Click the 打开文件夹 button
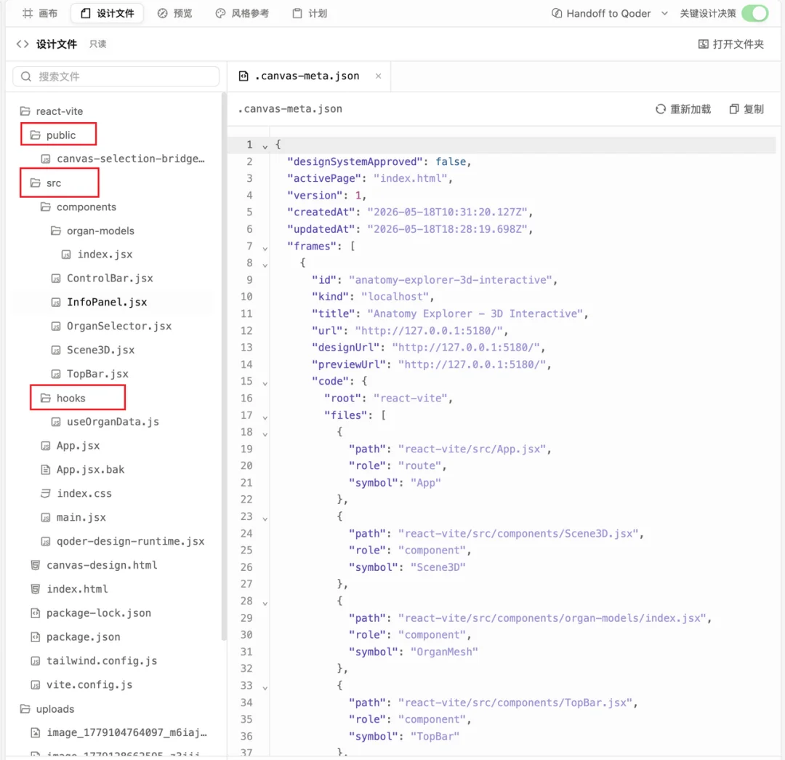Viewport: 785px width, 760px height. click(731, 44)
